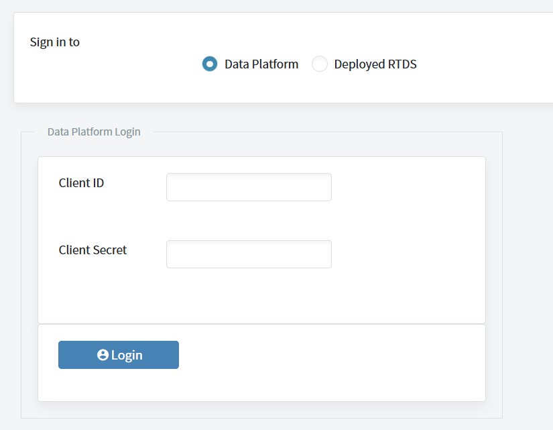Click the Sign in to heading
Screen dimensions: 553x430
(55, 42)
